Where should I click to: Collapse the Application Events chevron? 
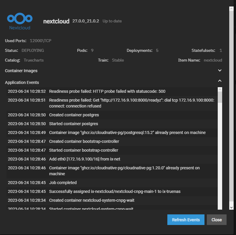click(x=220, y=81)
